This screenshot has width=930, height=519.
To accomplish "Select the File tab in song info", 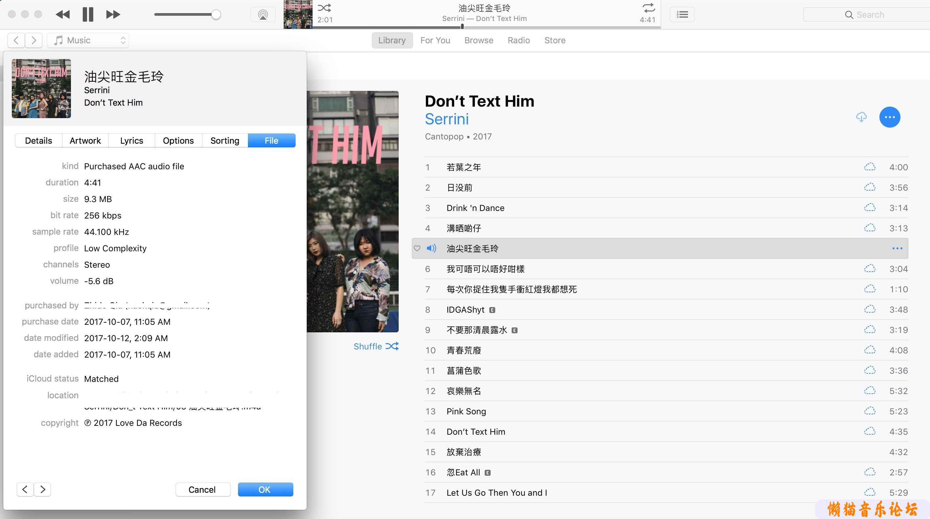I will tap(272, 140).
